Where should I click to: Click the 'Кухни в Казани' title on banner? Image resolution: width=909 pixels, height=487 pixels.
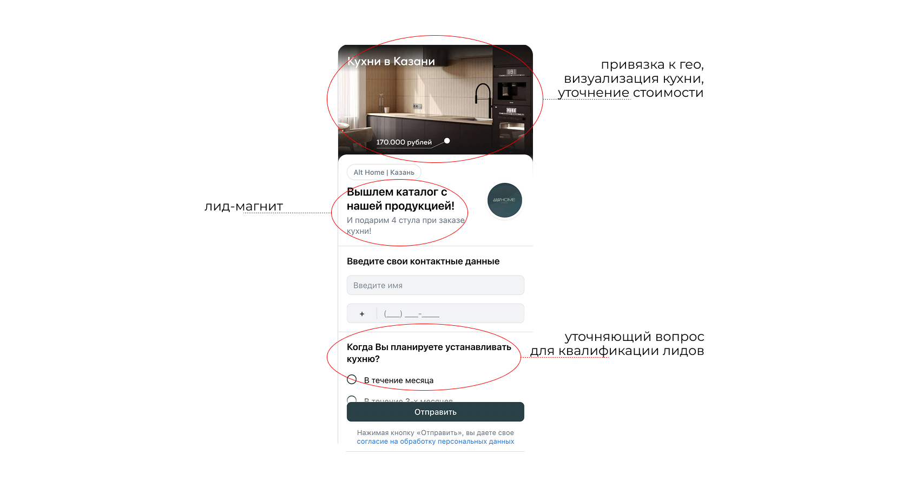coord(391,61)
